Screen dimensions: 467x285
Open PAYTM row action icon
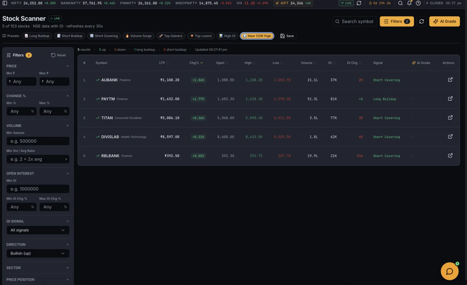450,99
